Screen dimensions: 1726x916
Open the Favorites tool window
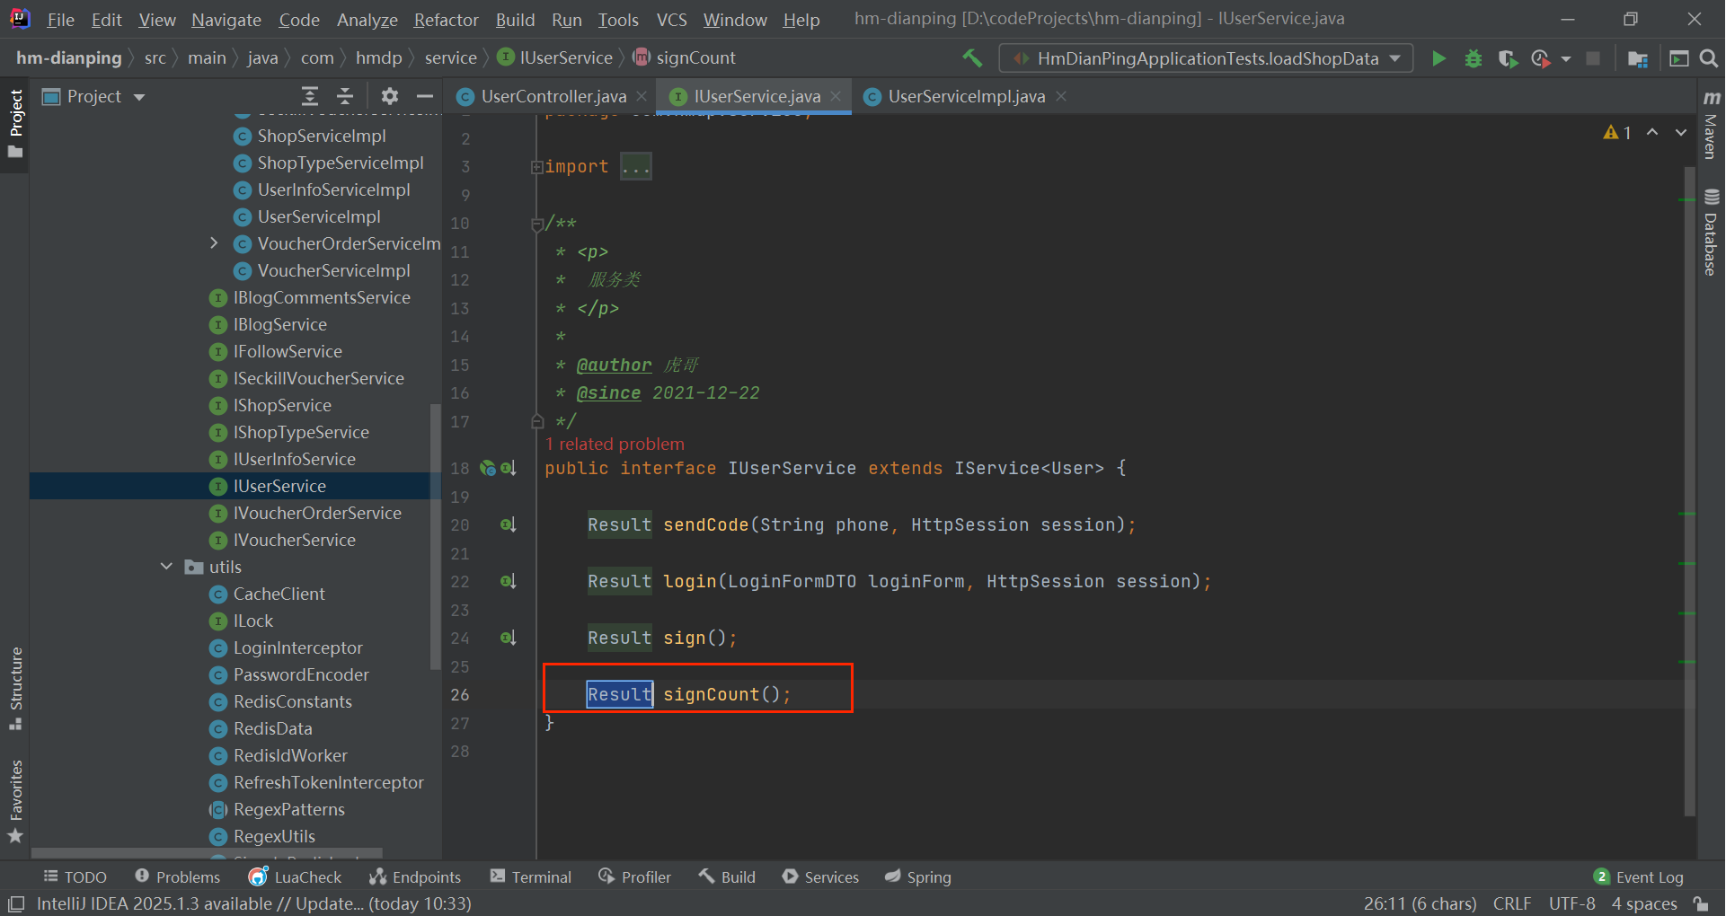click(x=15, y=801)
